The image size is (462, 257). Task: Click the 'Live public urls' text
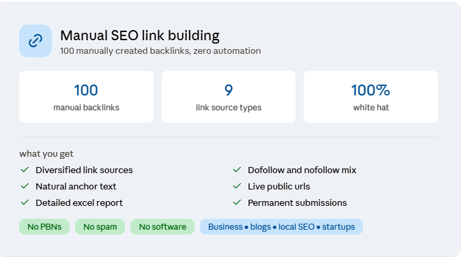pos(278,186)
